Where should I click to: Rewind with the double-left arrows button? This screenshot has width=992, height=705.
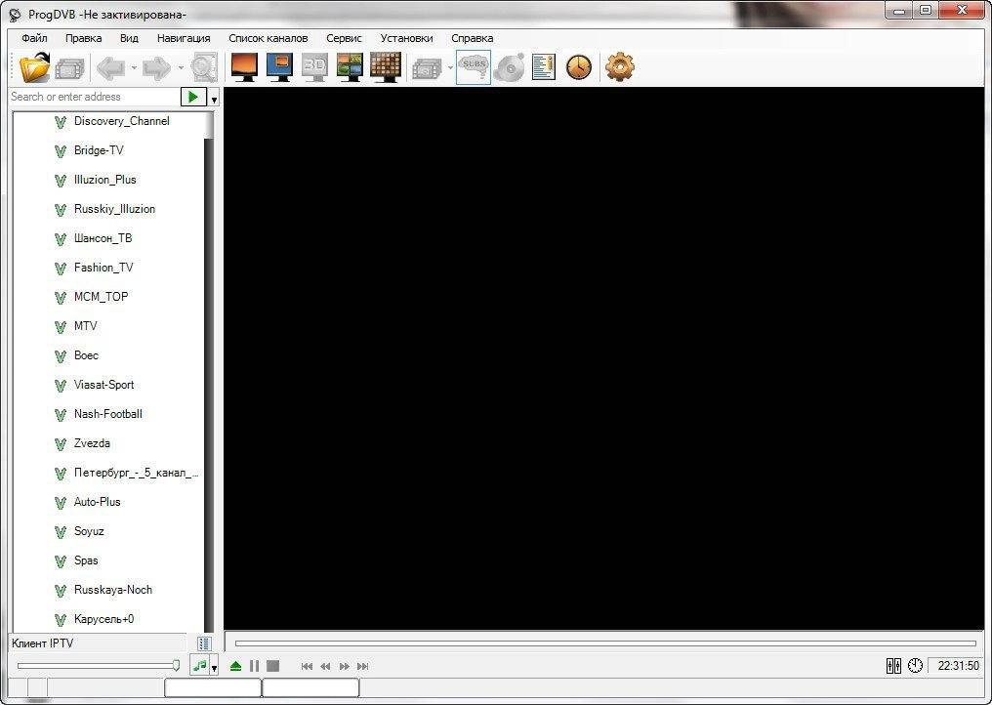tap(325, 666)
